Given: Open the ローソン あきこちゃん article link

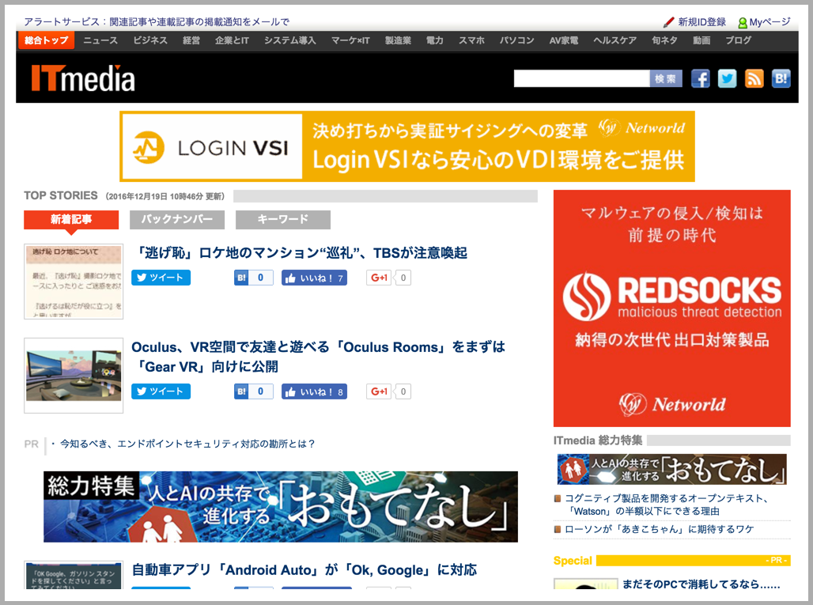Looking at the screenshot, I should 659,529.
